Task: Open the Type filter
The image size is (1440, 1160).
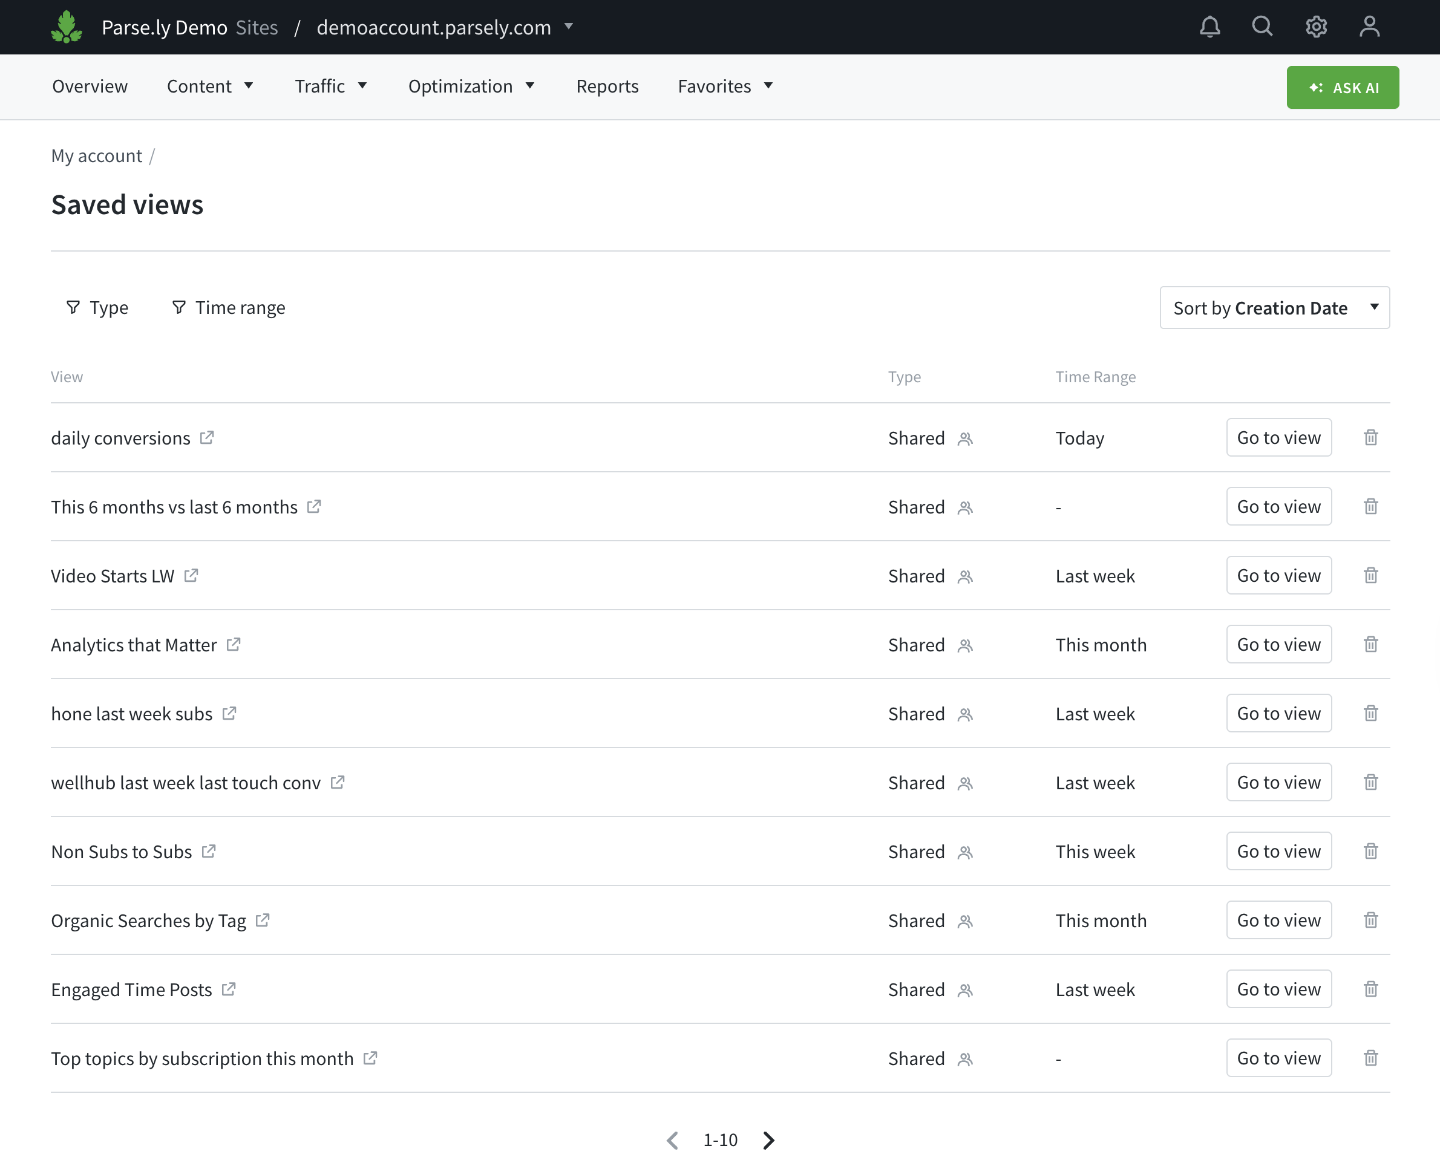Action: (x=97, y=307)
